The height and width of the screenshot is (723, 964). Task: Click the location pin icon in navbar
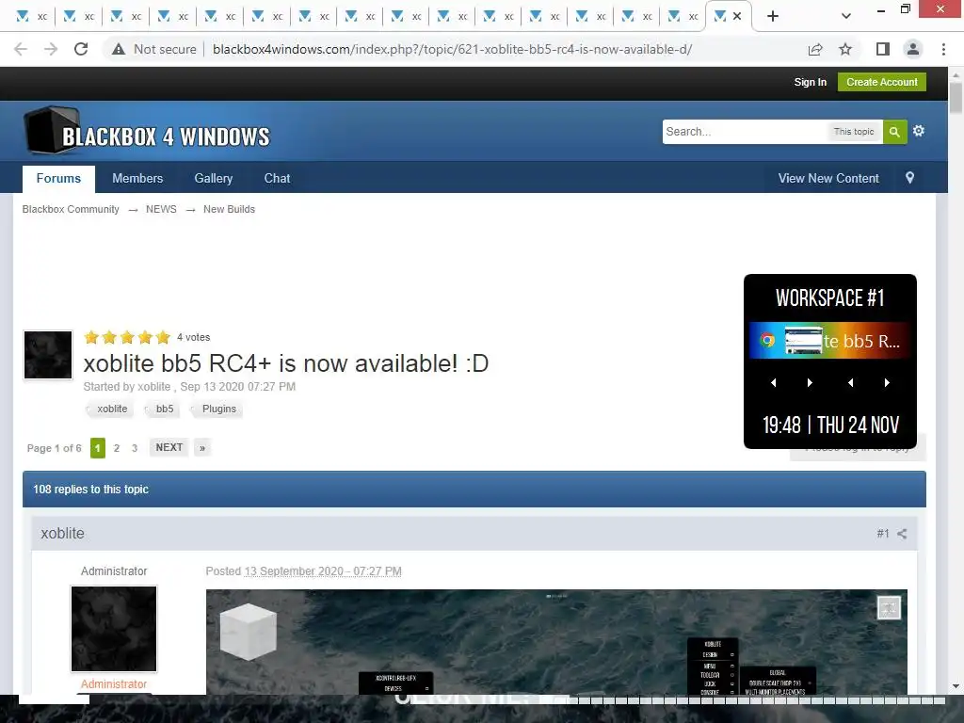910,178
